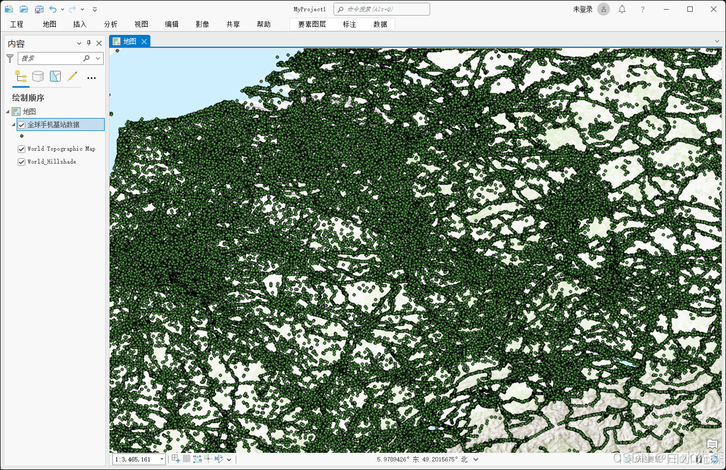Open the Redo history dropdown arrow
Viewport: 726px width, 470px height.
82,10
